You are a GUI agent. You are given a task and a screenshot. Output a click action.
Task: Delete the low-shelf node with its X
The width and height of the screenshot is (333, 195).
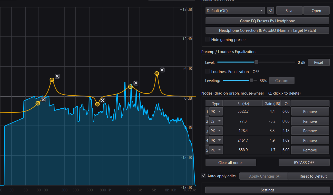click(x=43, y=99)
